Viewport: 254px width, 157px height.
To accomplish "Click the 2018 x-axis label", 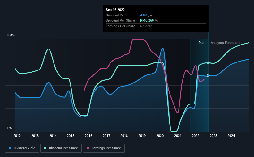I will (x=124, y=136).
